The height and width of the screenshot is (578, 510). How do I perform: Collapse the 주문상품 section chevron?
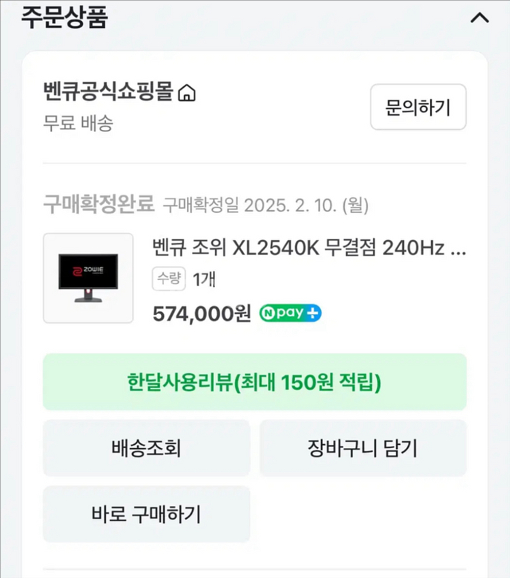point(479,18)
